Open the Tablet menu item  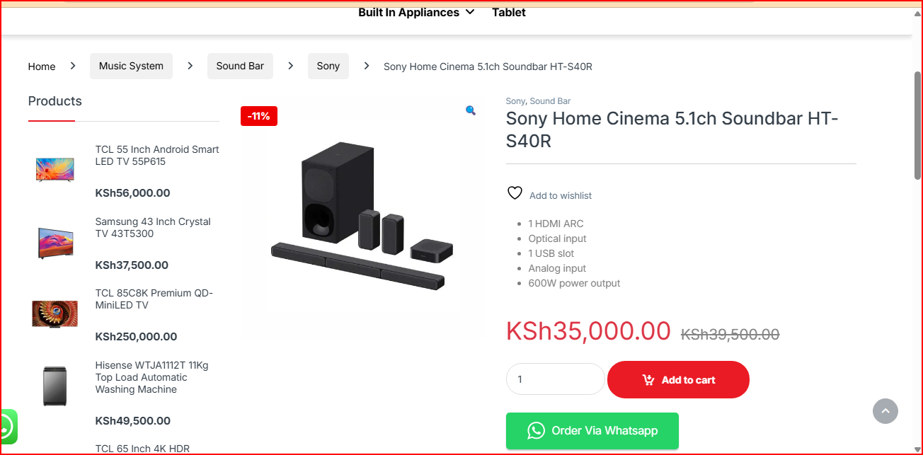509,13
